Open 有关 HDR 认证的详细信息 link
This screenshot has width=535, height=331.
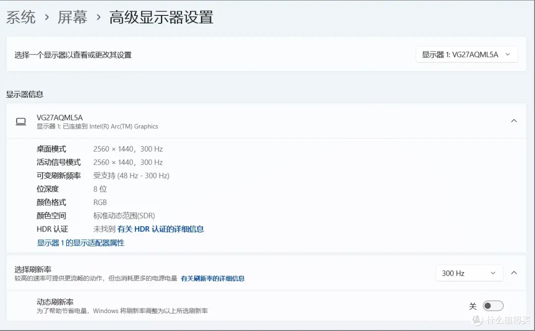click(x=160, y=229)
